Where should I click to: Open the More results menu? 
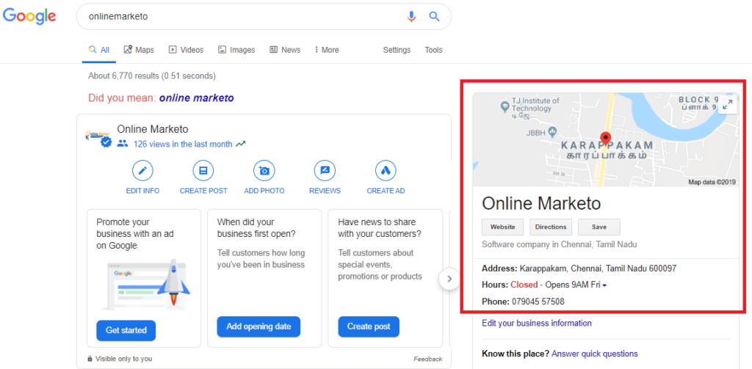(x=327, y=50)
